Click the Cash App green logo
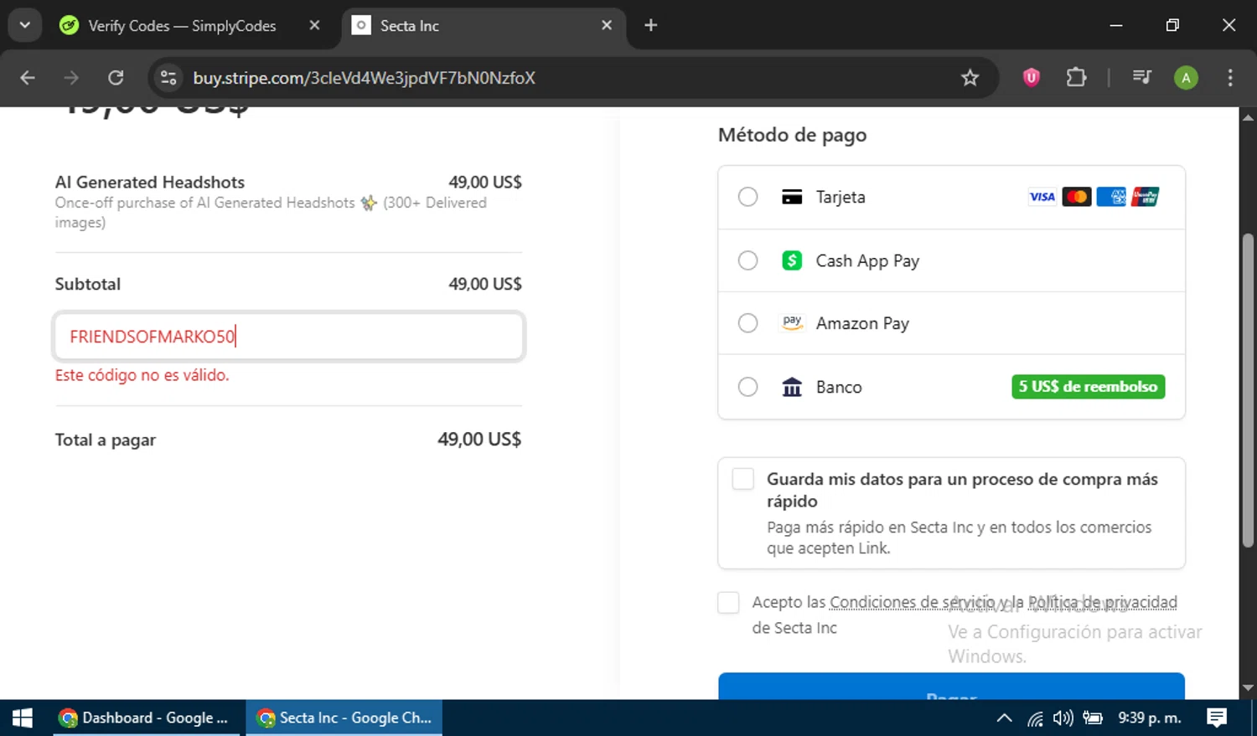 click(x=792, y=260)
